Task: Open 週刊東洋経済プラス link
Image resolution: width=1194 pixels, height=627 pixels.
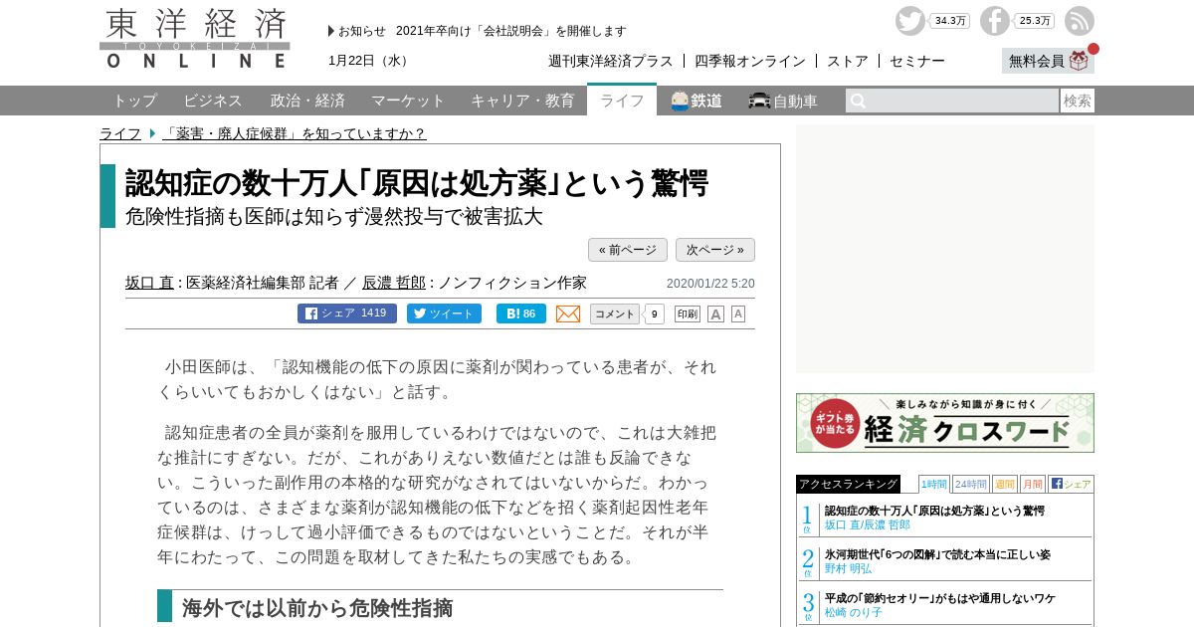Action: coord(611,61)
